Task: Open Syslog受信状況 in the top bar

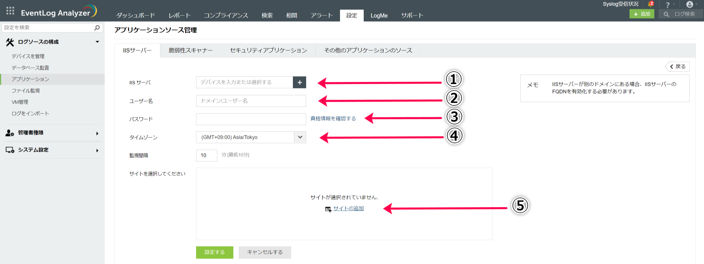Action: (x=620, y=4)
